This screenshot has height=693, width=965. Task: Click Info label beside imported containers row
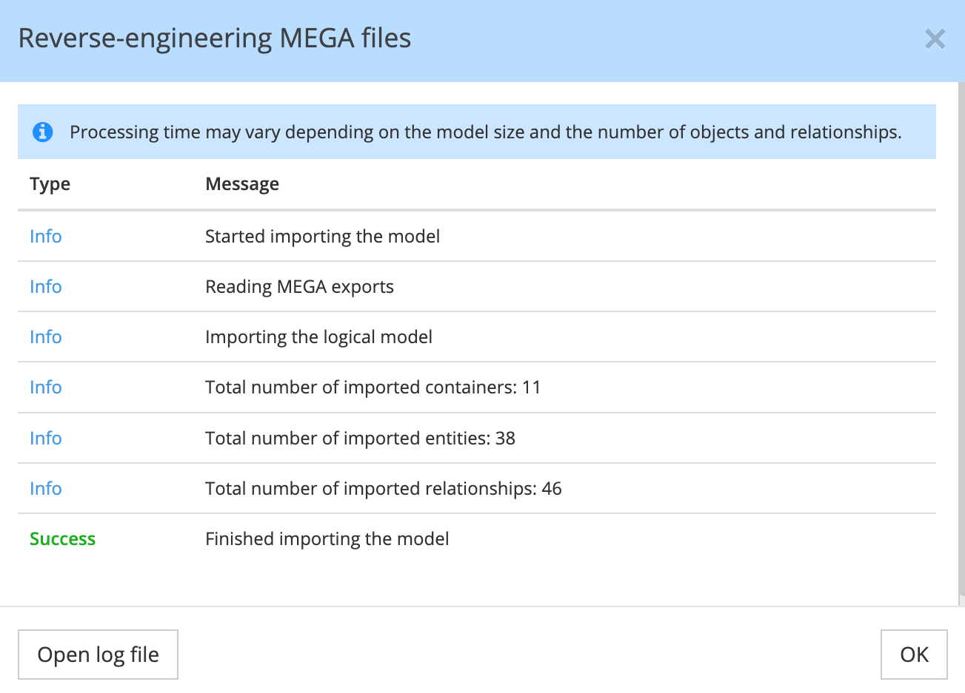(x=45, y=388)
